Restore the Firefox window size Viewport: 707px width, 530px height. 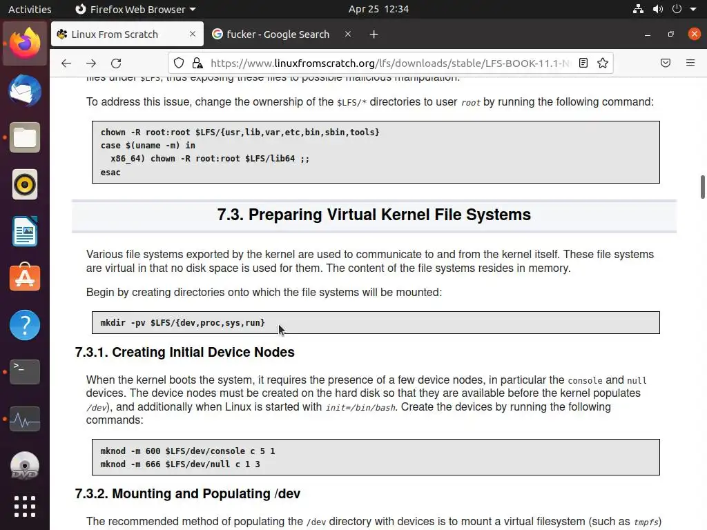pos(671,35)
